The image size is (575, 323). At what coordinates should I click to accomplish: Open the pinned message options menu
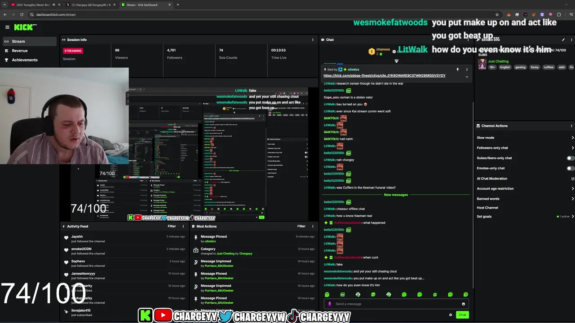tap(467, 70)
